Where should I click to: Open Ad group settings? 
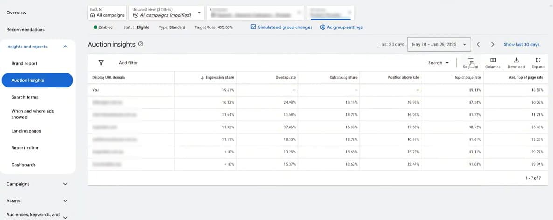[x=341, y=27]
